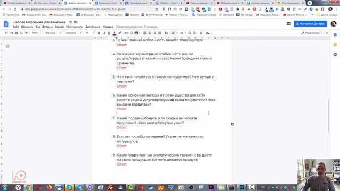Add a comment from the toolbar
The width and height of the screenshot is (340, 191).
[x=131, y=33]
